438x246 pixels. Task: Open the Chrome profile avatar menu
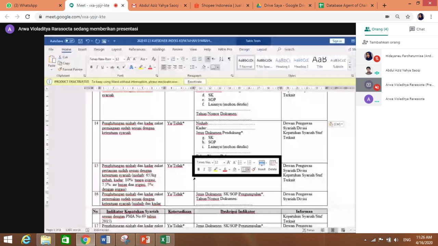(x=421, y=17)
